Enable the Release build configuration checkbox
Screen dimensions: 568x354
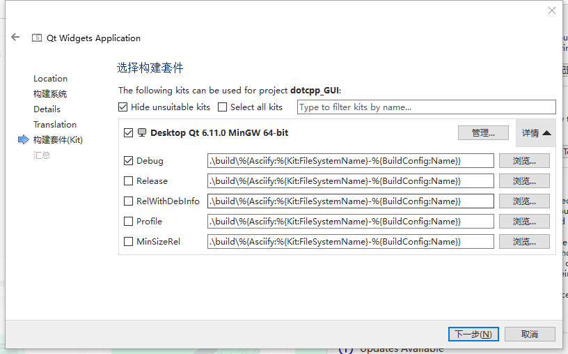click(128, 181)
